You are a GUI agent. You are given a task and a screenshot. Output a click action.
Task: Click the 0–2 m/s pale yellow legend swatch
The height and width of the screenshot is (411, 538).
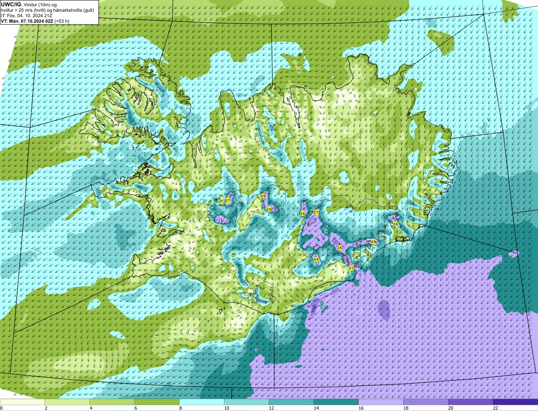tap(22, 402)
